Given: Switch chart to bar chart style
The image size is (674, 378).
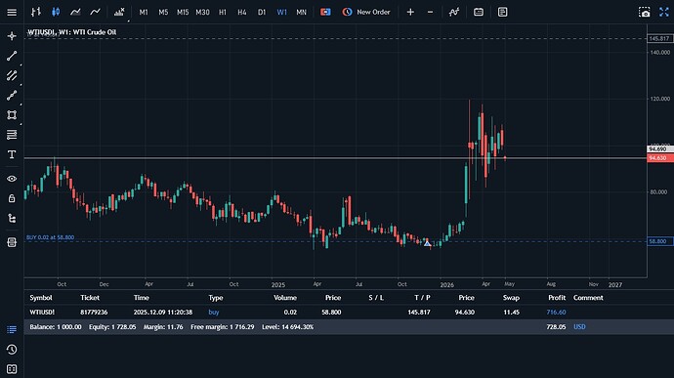Looking at the screenshot, I should click(x=36, y=12).
